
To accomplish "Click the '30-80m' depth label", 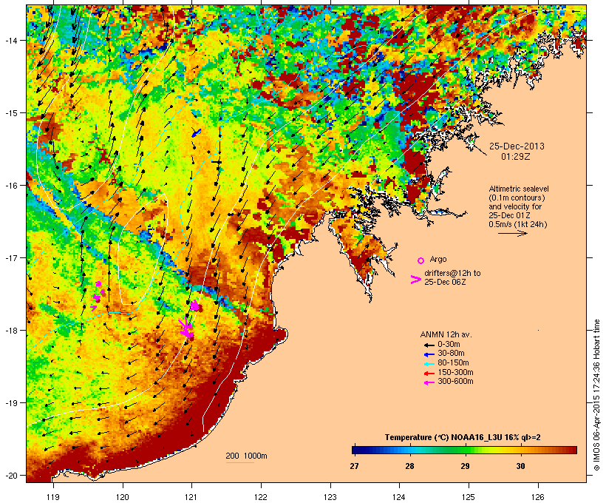I will [x=451, y=354].
